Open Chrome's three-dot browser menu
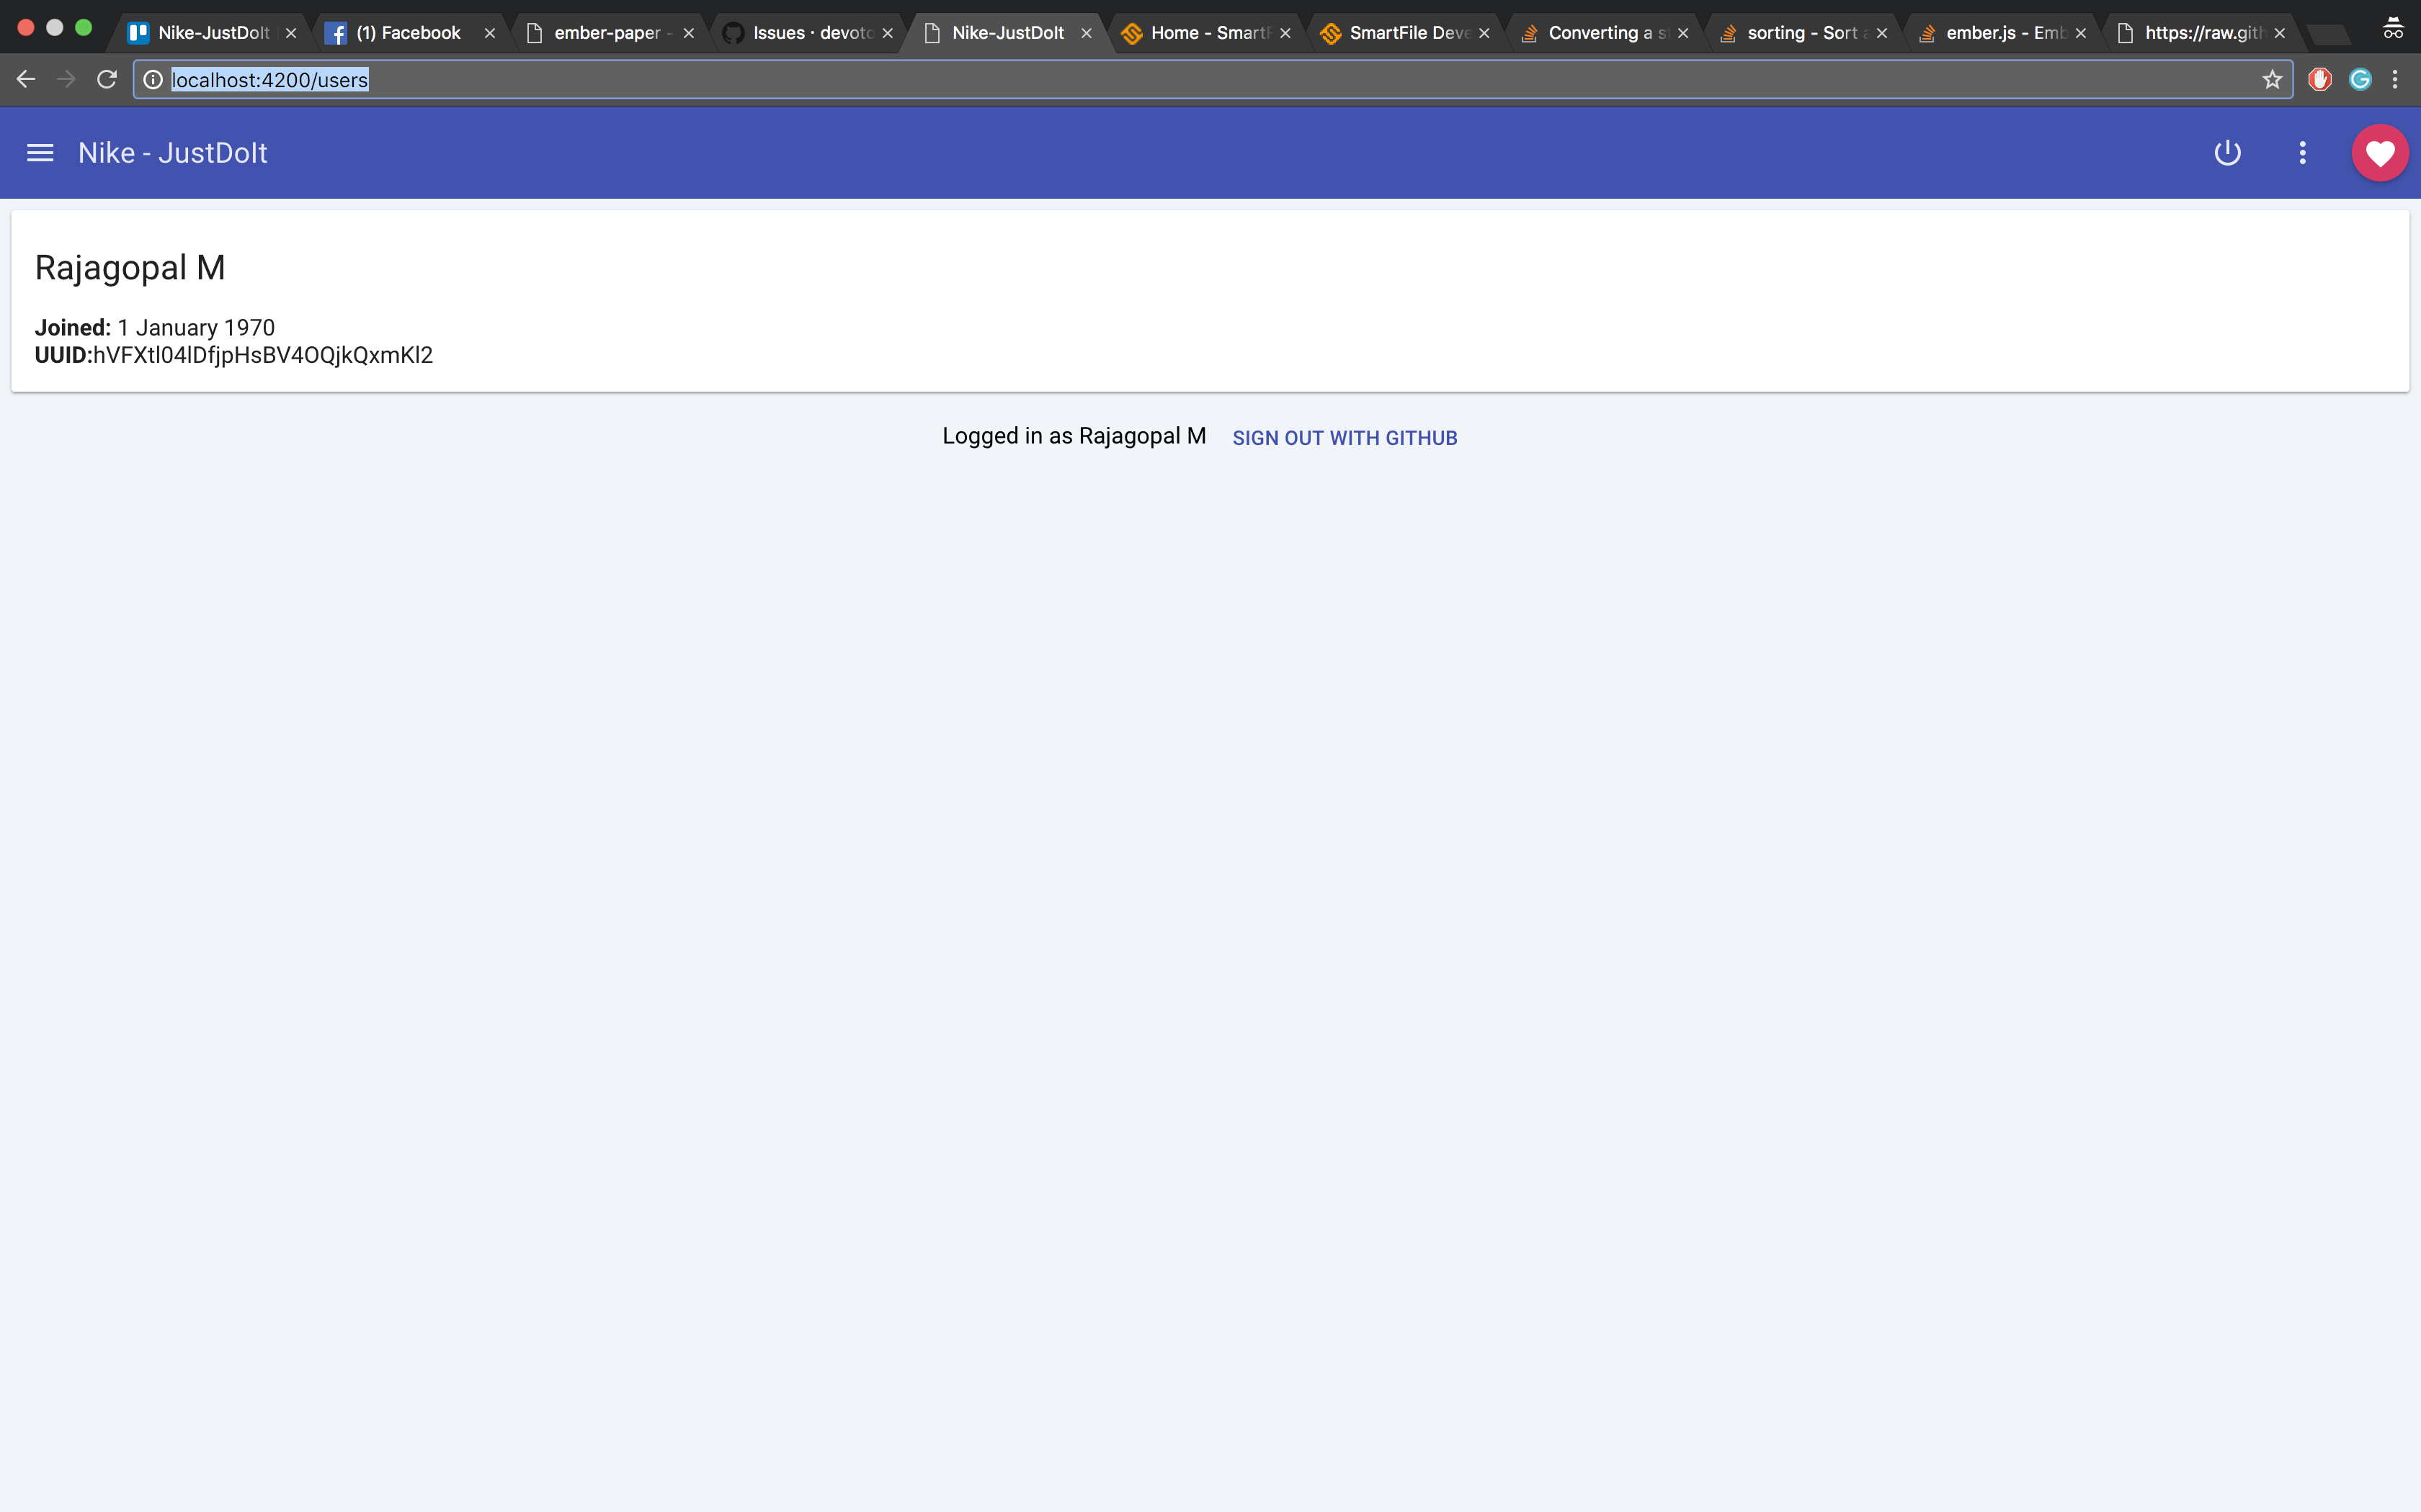2421x1512 pixels. [2396, 80]
